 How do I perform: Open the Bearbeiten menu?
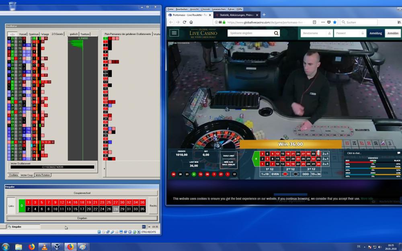(x=182, y=9)
